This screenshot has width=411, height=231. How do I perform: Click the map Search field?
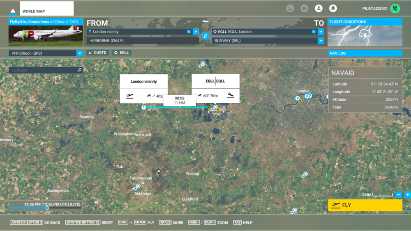click(43, 70)
